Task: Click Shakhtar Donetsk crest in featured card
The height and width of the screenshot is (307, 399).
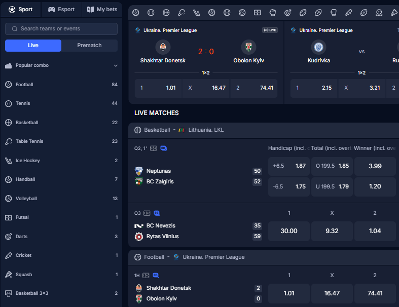Action: (x=163, y=47)
